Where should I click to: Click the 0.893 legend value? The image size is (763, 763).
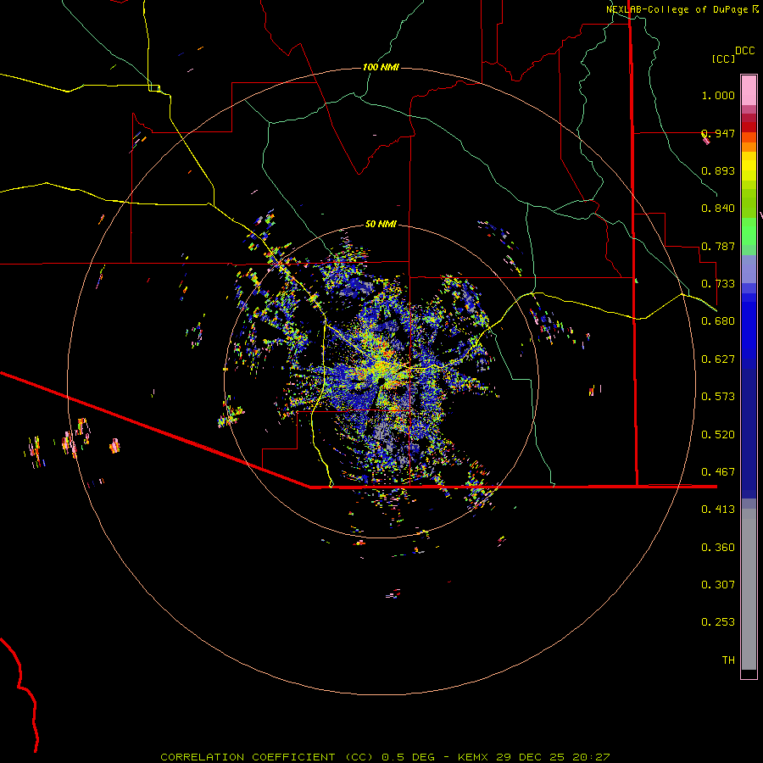718,170
